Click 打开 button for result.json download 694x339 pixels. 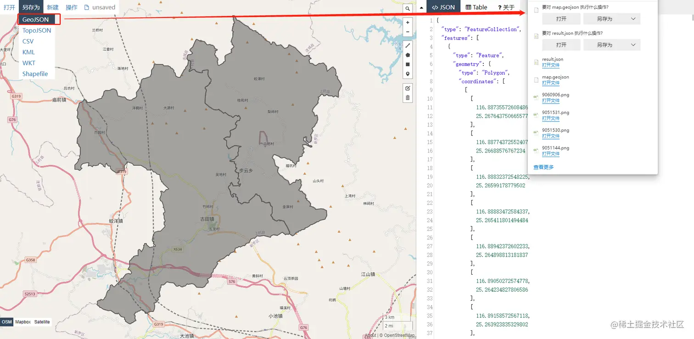click(x=561, y=45)
